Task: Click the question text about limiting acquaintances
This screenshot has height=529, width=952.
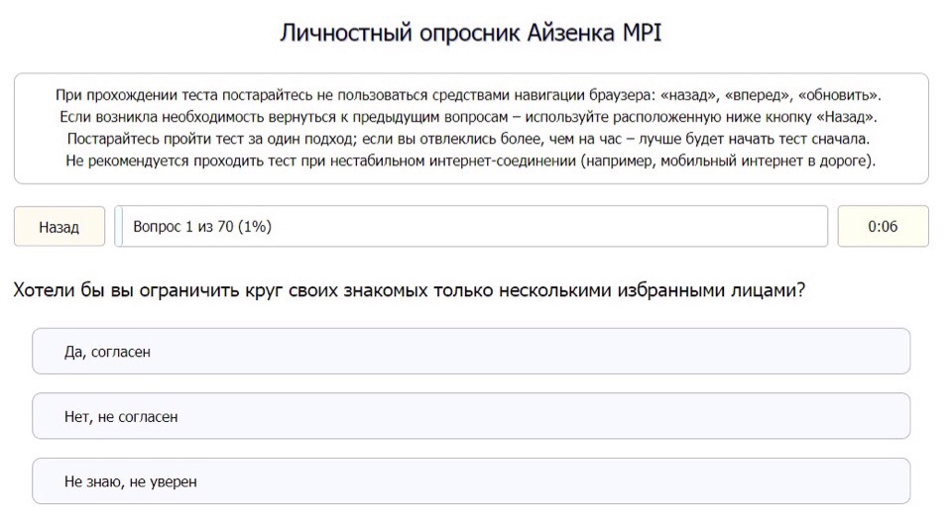Action: (408, 291)
